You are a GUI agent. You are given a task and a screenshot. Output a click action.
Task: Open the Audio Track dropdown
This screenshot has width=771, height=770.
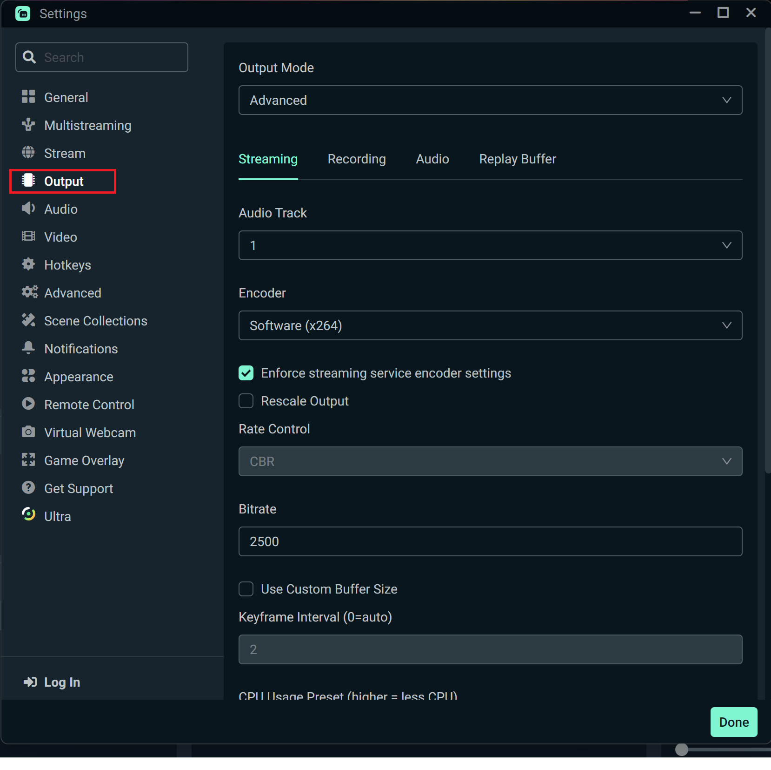click(x=490, y=245)
